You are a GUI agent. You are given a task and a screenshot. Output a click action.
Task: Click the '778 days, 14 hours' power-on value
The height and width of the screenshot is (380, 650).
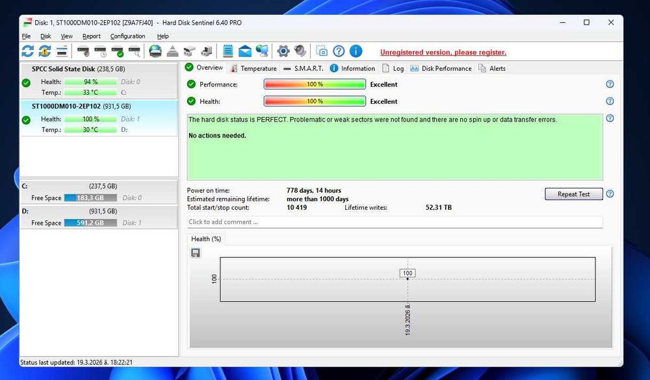(x=314, y=190)
